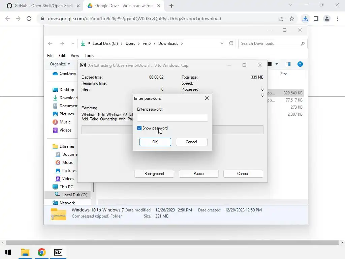Open Downloads in navigation pane
Screen dimensions: 345x259
tap(65, 98)
